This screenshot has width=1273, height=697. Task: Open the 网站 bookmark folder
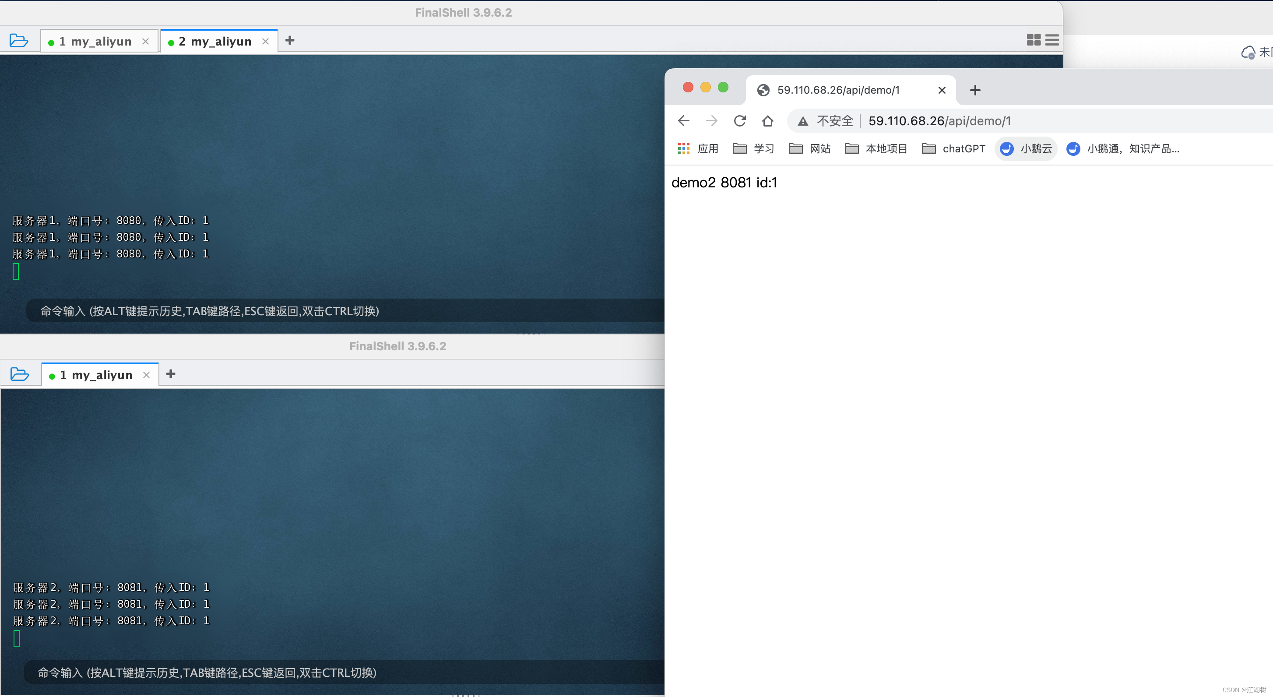[809, 149]
